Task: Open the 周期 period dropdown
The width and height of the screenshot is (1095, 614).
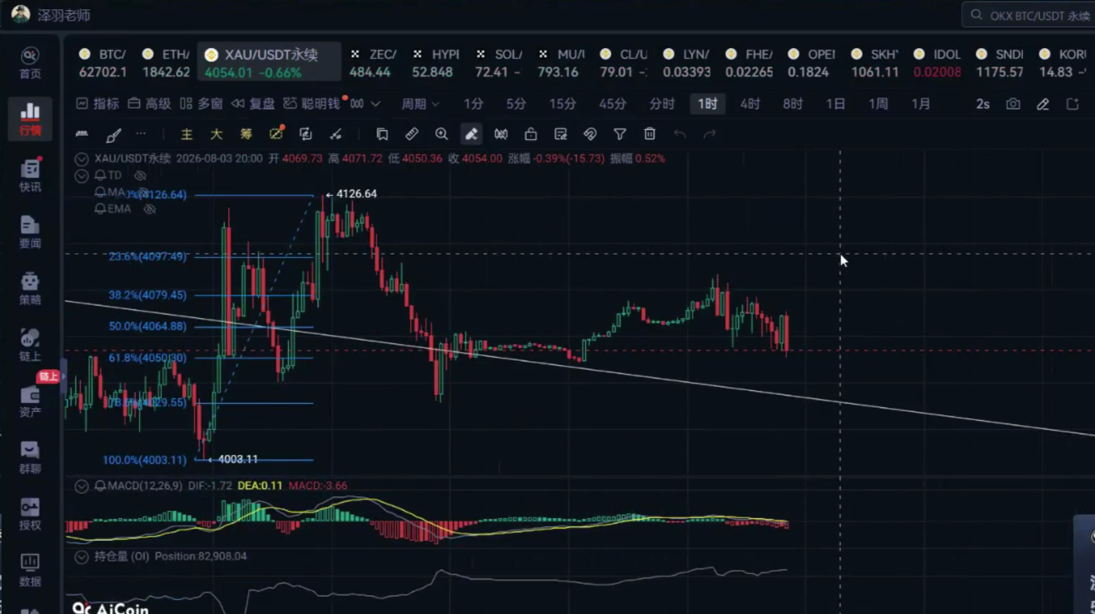Action: click(420, 104)
